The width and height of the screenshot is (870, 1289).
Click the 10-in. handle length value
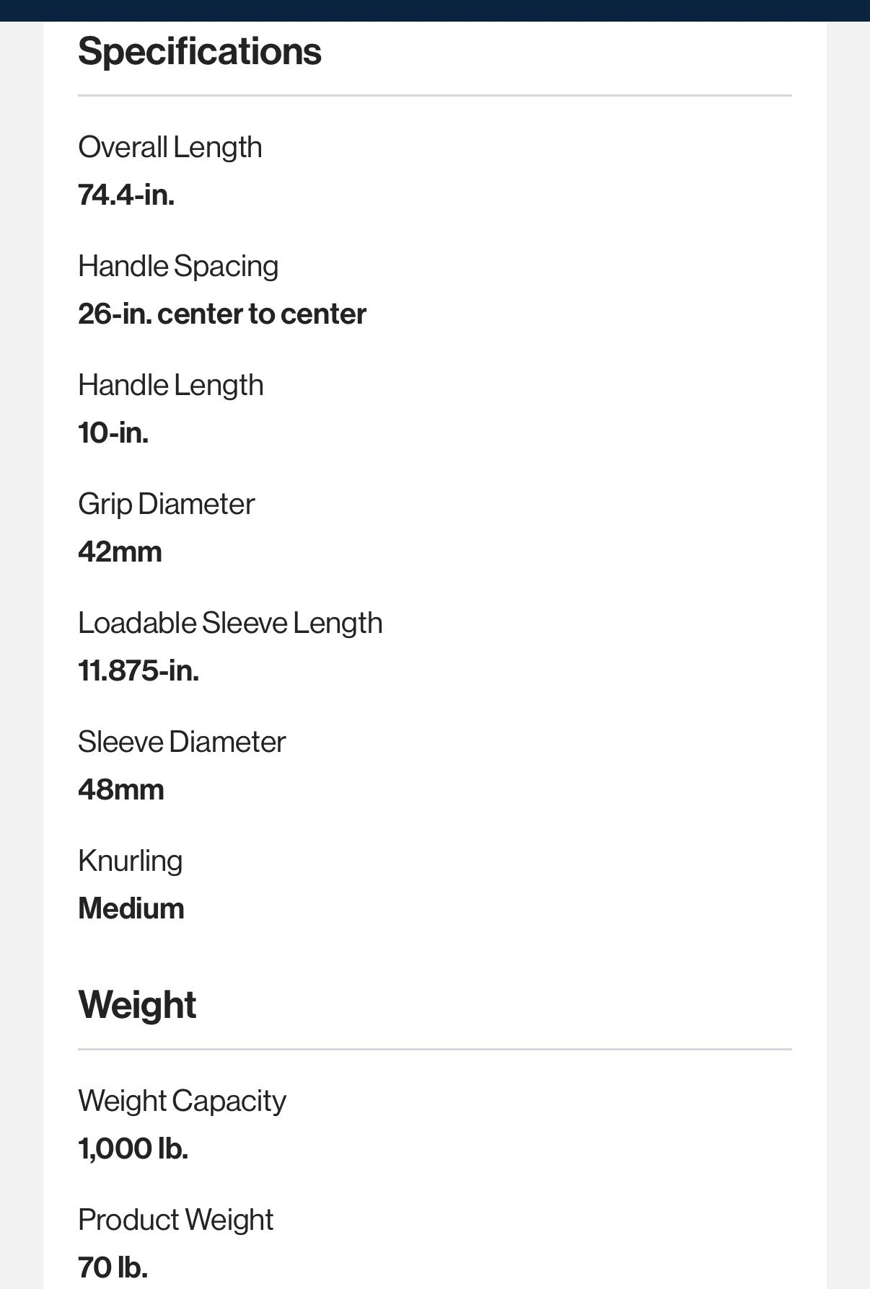click(113, 433)
